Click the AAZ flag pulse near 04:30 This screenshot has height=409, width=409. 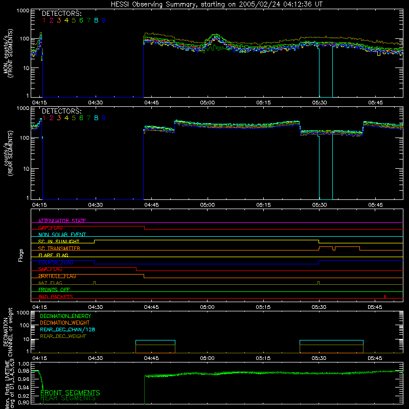pyautogui.click(x=95, y=283)
